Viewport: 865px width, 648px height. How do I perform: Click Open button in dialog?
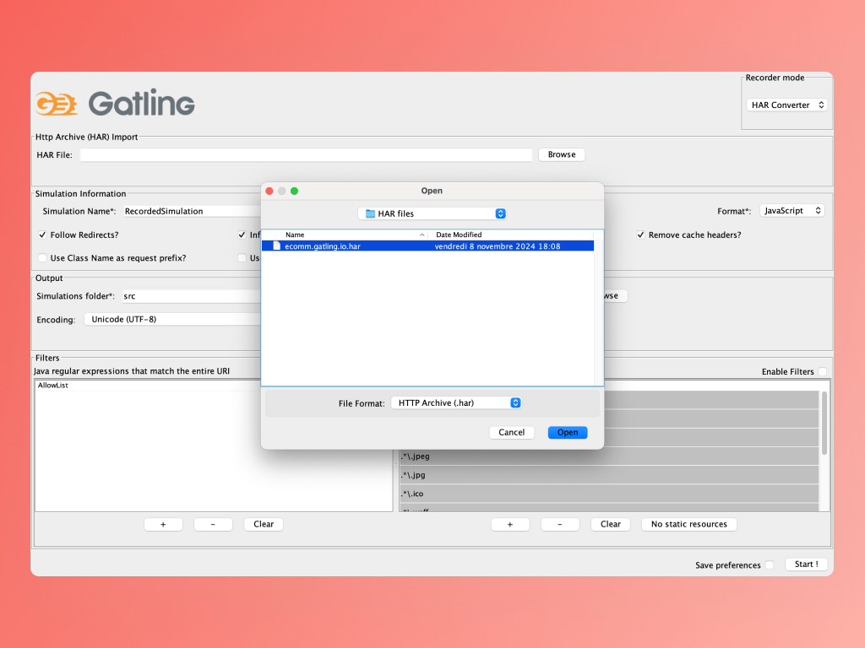(568, 433)
